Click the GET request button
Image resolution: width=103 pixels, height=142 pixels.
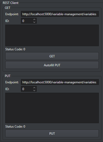(x=52, y=56)
